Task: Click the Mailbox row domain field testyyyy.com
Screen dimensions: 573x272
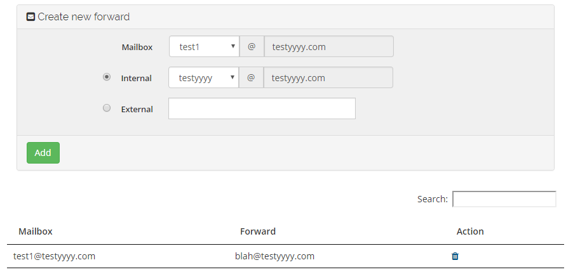Action: click(328, 46)
